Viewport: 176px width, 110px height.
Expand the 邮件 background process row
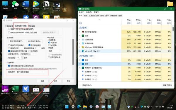click(80, 64)
